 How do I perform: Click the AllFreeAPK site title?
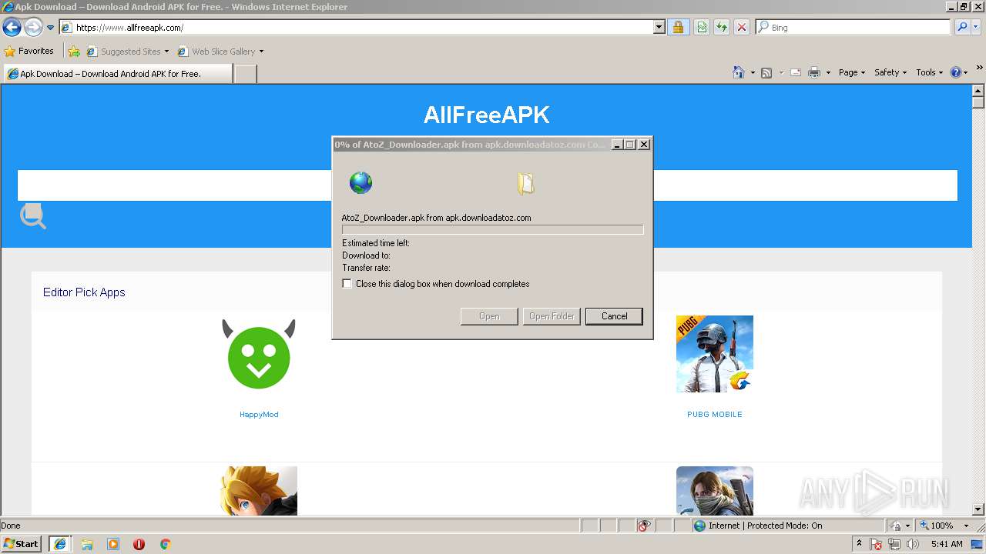(x=487, y=115)
